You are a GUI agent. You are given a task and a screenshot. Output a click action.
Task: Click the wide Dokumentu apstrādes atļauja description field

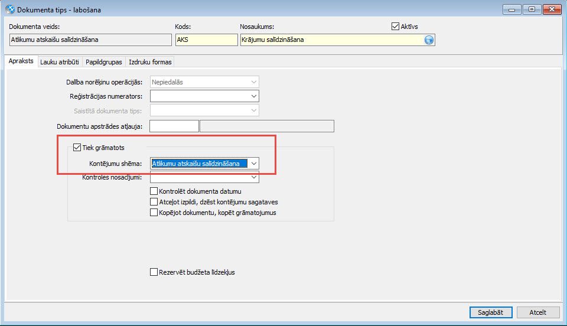tap(267, 126)
